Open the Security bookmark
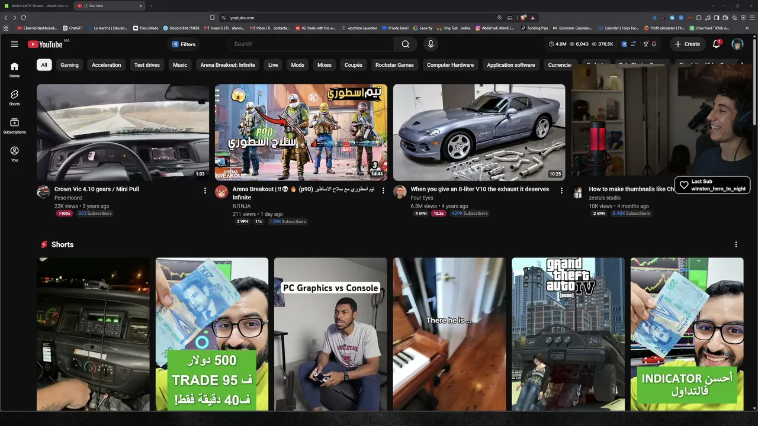Image resolution: width=758 pixels, height=426 pixels. point(423,28)
